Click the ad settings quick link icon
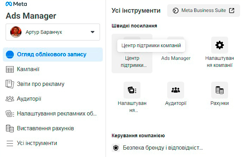The width and height of the screenshot is (245, 157). [132, 90]
